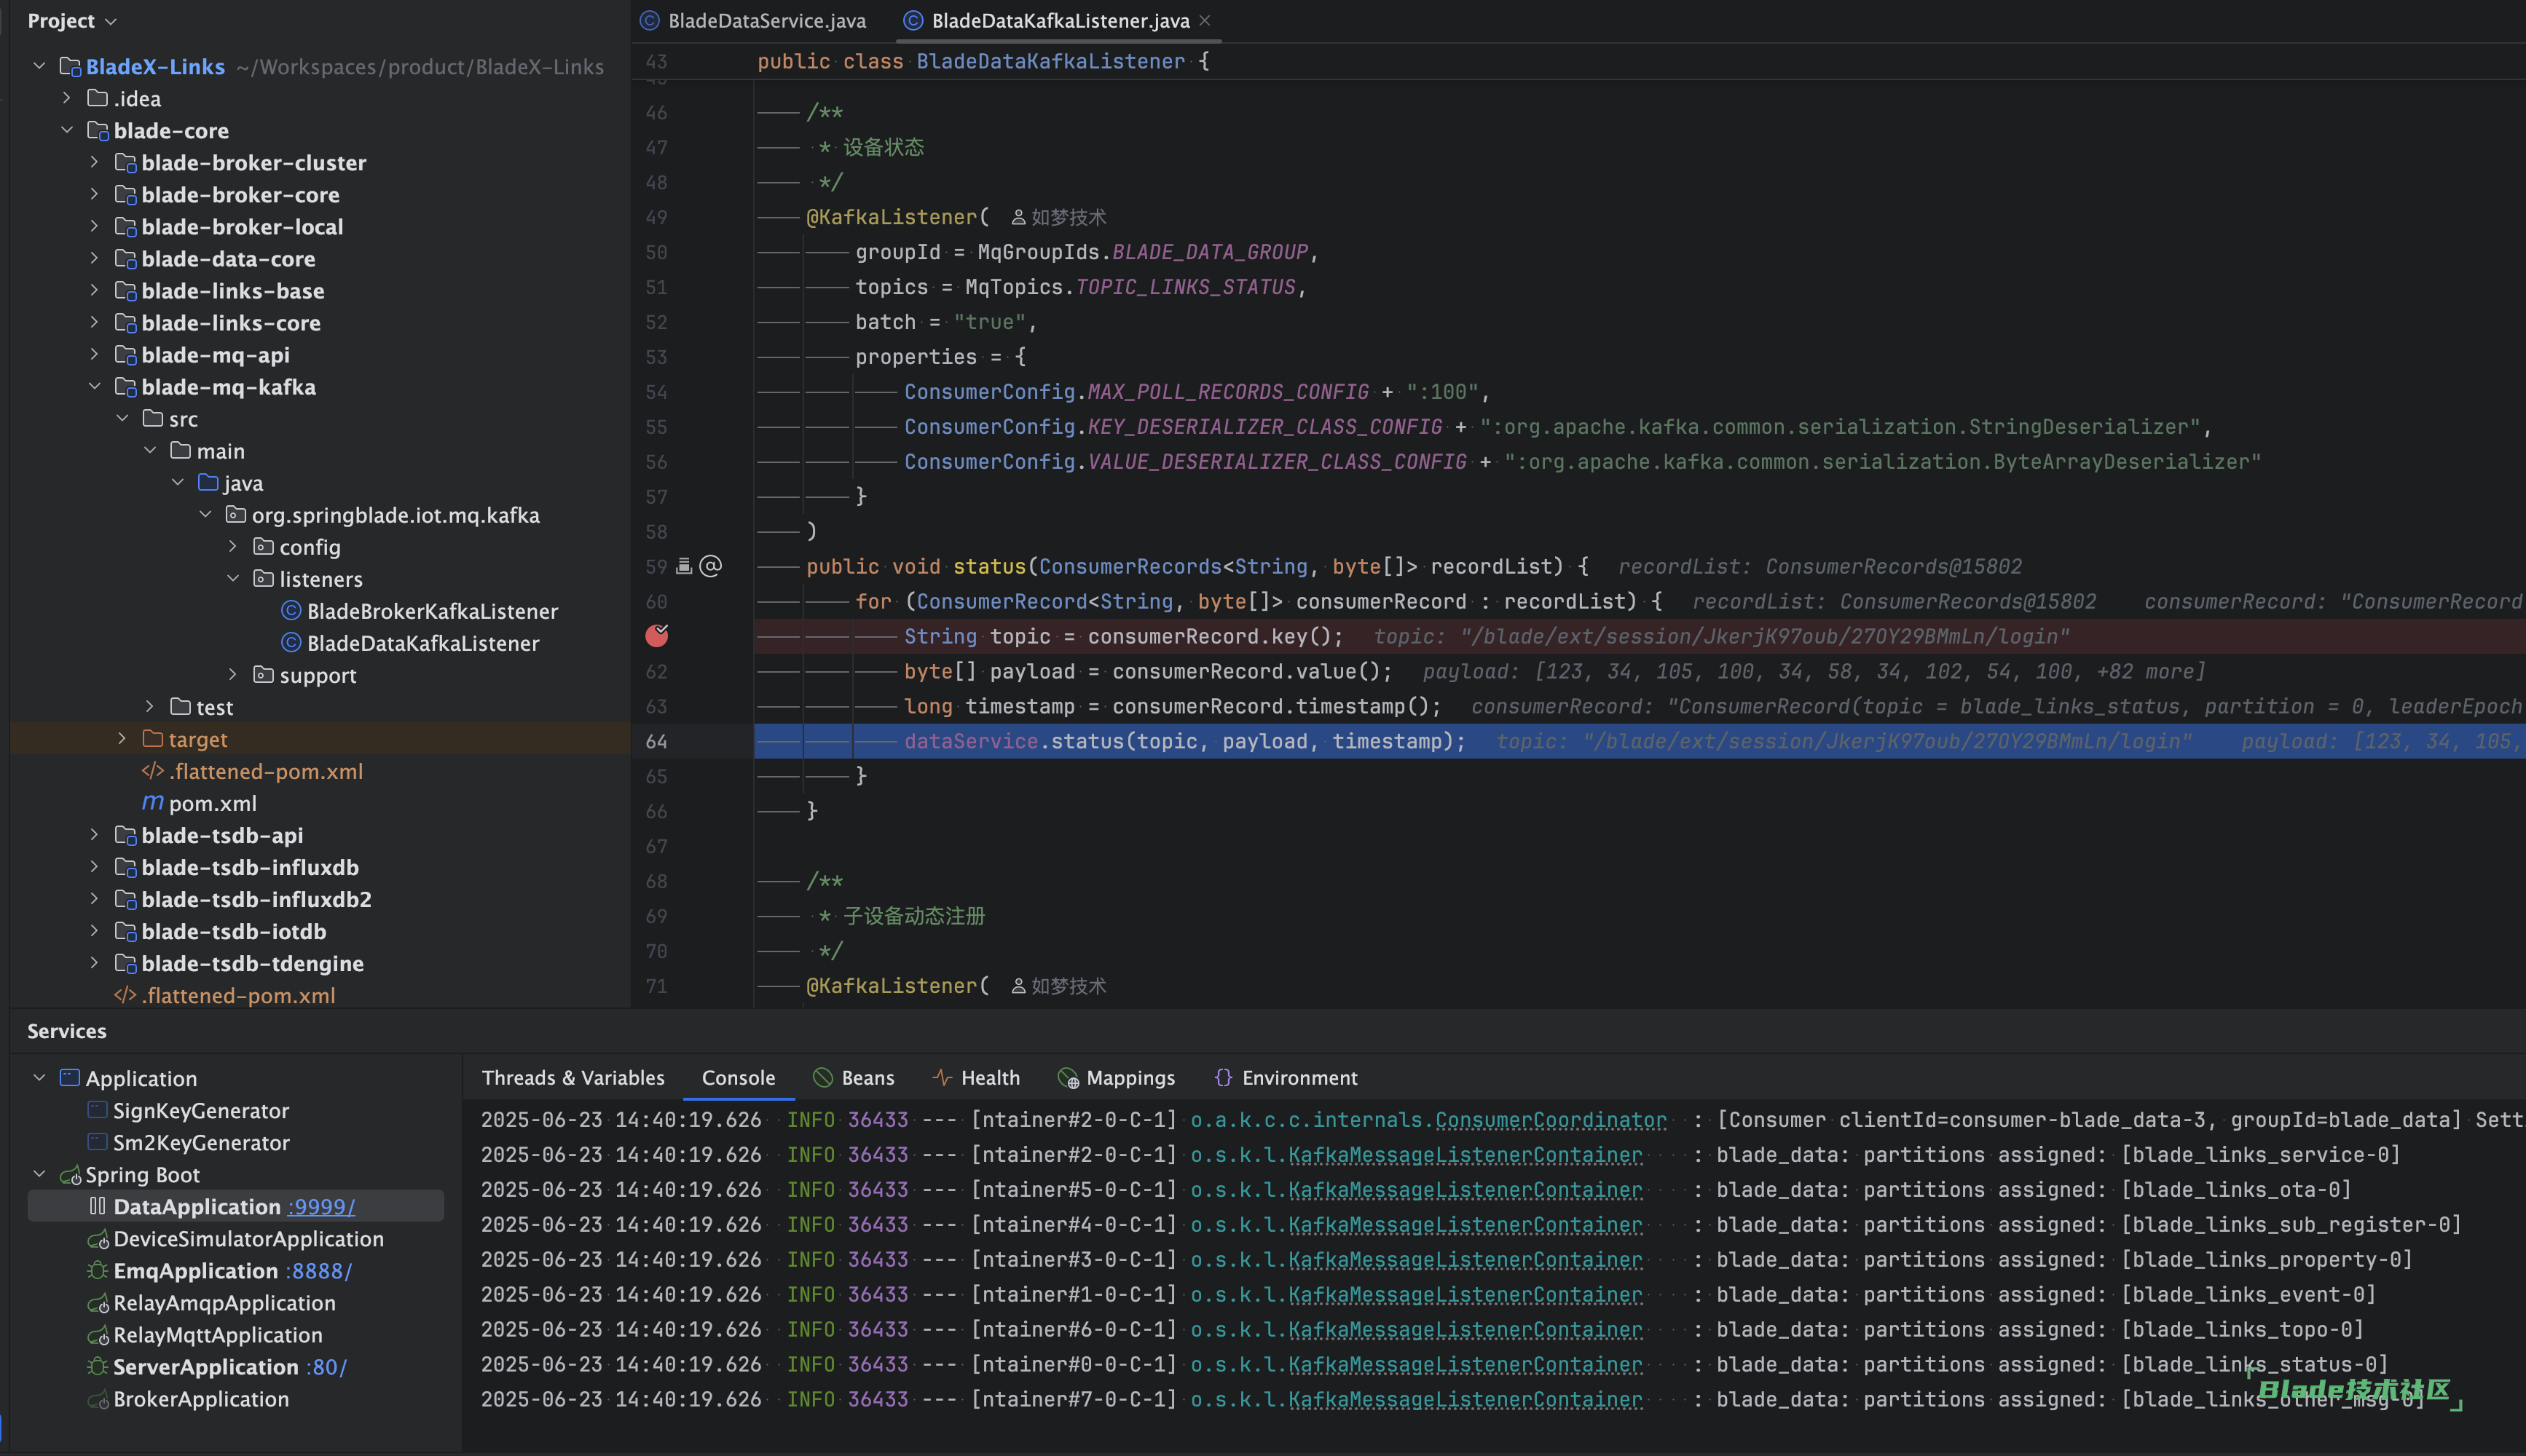This screenshot has width=2526, height=1456.
Task: Expand the support package
Action: click(233, 674)
